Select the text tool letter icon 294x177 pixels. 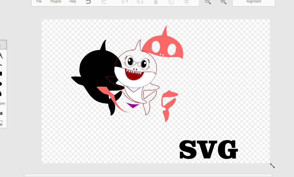(x=1, y=113)
